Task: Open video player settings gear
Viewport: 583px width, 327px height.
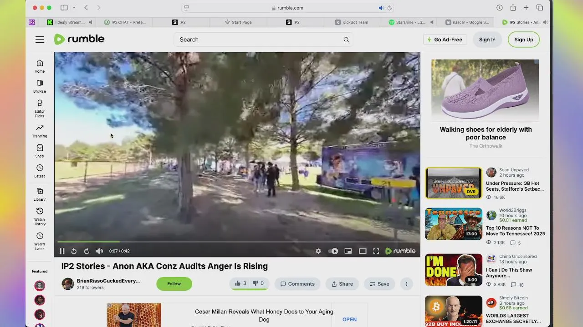Action: click(318, 251)
